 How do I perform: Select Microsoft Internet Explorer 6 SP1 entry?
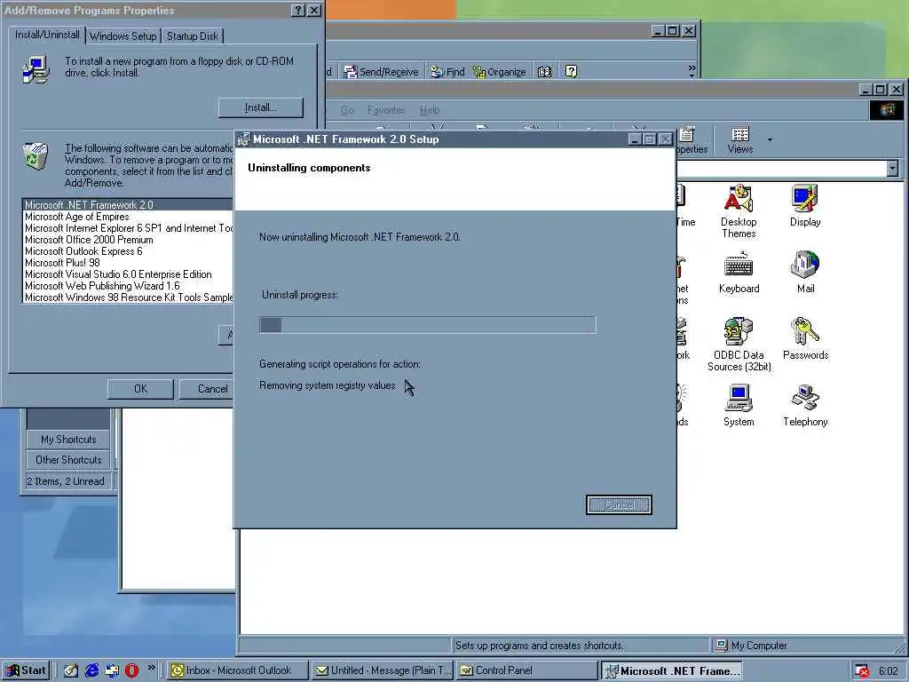click(128, 228)
